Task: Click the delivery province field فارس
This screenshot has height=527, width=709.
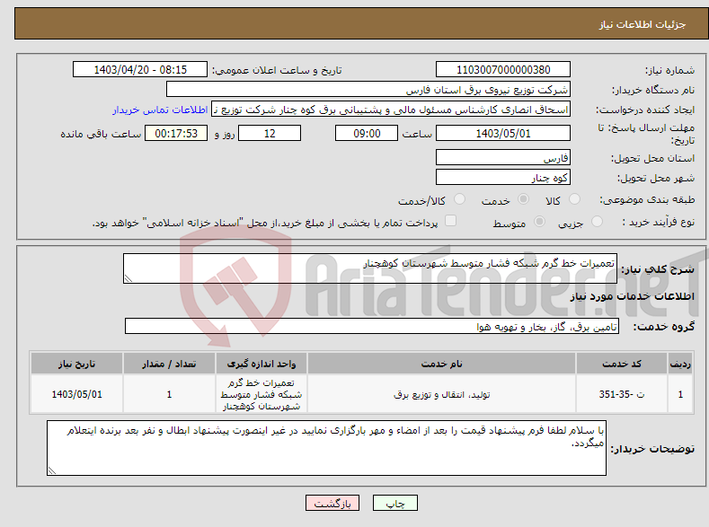Action: [503, 158]
